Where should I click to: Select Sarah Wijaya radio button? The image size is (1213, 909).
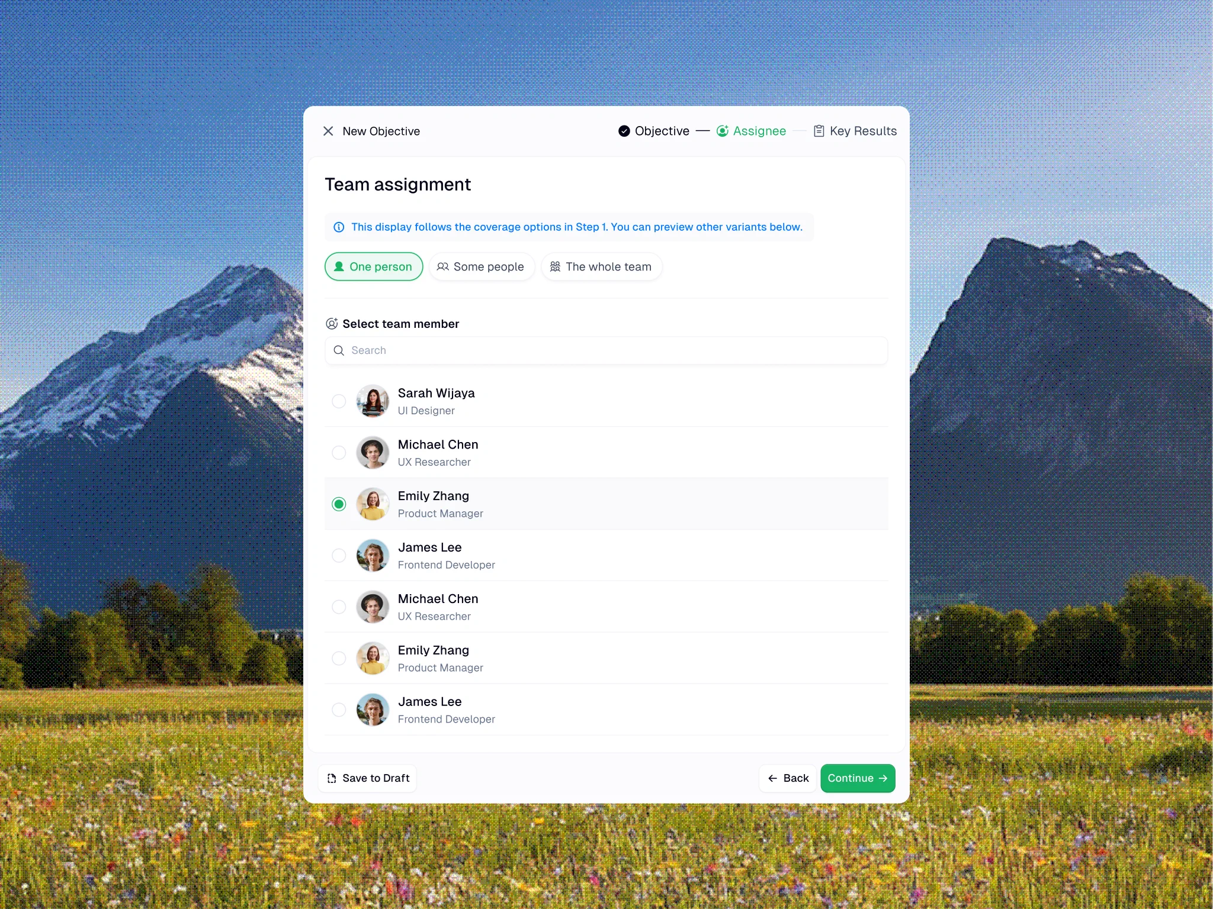339,401
